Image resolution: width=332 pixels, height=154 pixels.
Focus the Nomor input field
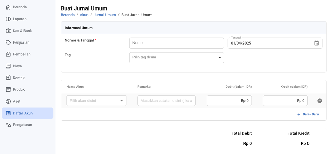tap(176, 43)
